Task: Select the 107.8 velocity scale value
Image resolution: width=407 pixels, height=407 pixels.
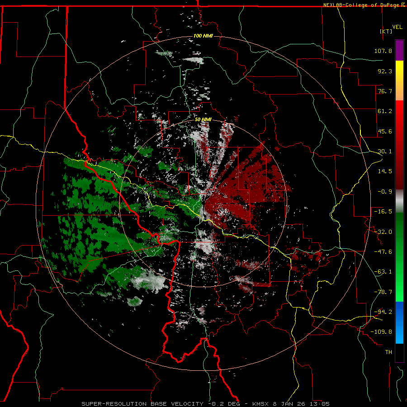Action: [383, 51]
